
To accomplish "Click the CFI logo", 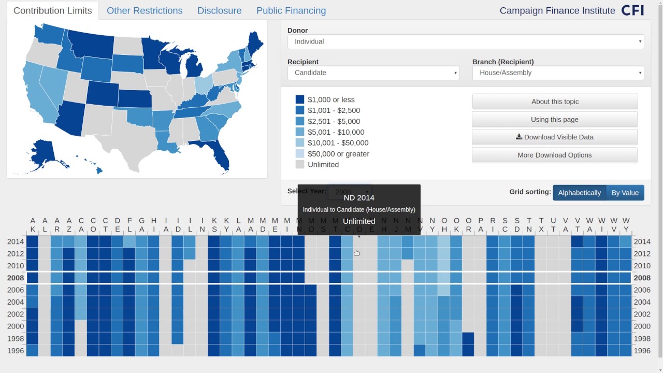I will 632,10.
